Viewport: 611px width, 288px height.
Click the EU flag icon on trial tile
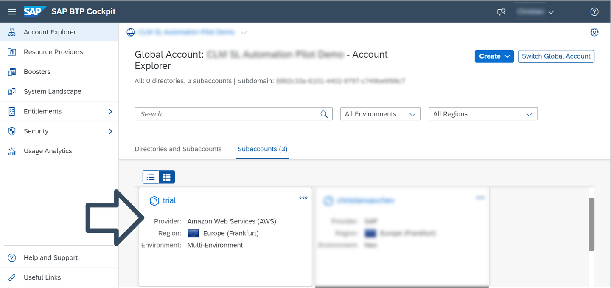(x=193, y=233)
